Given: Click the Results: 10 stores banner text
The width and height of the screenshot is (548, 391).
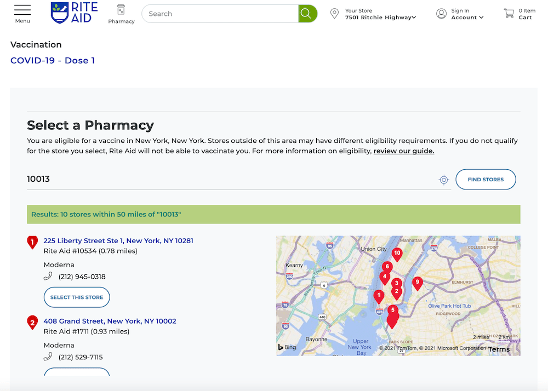Looking at the screenshot, I should click(106, 214).
